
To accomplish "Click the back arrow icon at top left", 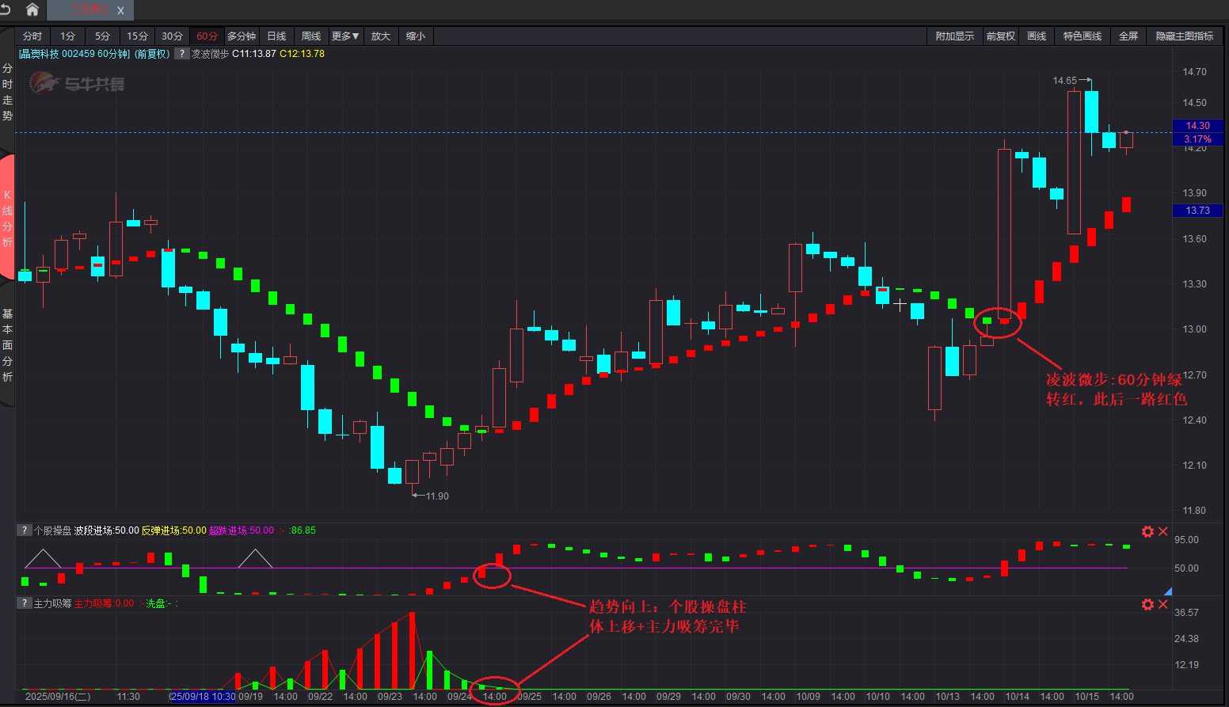I will pyautogui.click(x=6, y=10).
